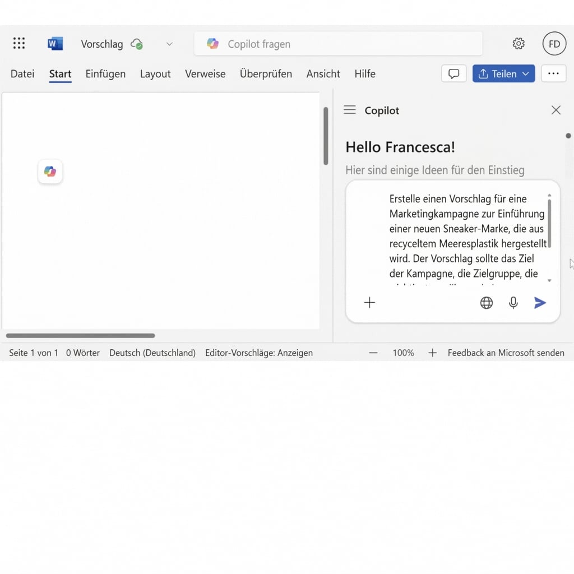Switch to the Ansicht tab
The height and width of the screenshot is (574, 574).
pos(323,74)
